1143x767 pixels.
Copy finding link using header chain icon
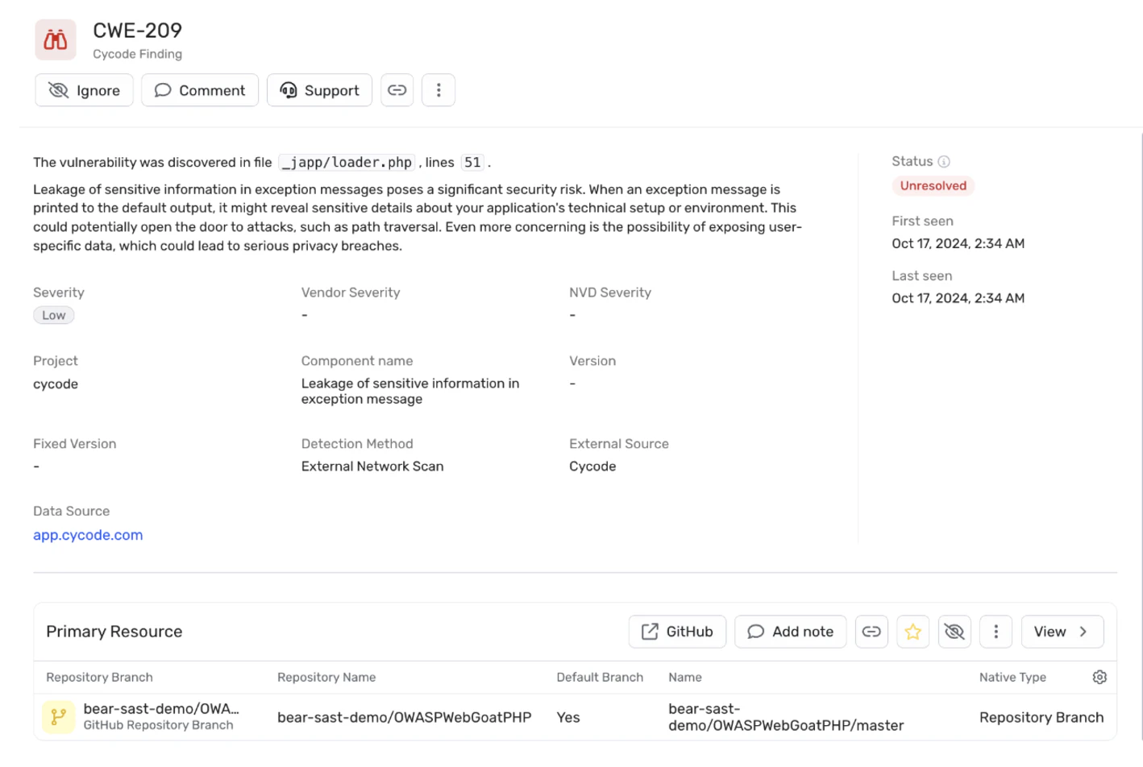coord(397,90)
